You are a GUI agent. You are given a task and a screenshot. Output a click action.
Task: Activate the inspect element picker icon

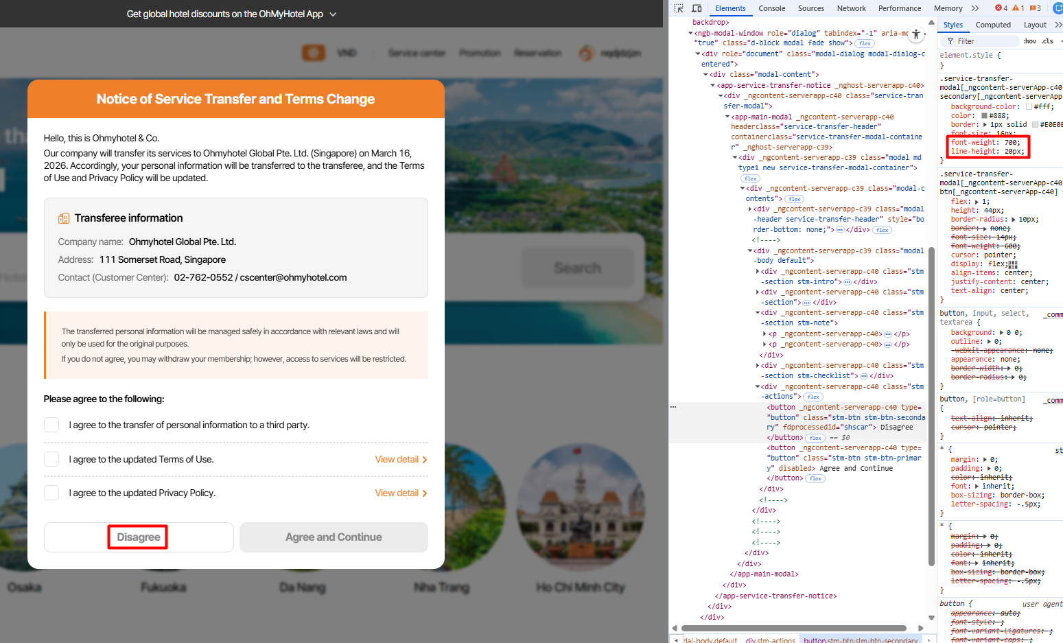pyautogui.click(x=679, y=8)
